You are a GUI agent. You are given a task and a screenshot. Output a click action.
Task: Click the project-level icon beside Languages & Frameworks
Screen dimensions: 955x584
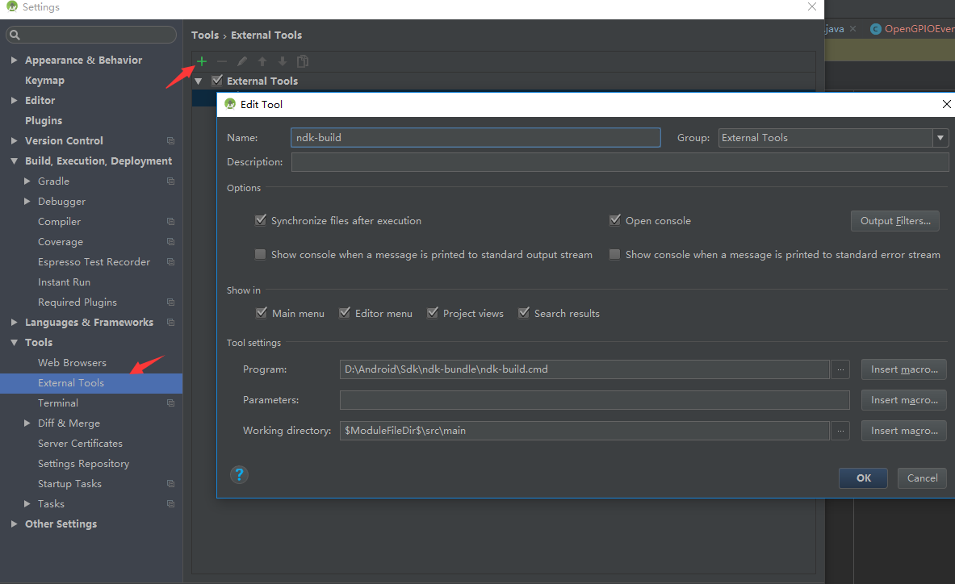170,323
